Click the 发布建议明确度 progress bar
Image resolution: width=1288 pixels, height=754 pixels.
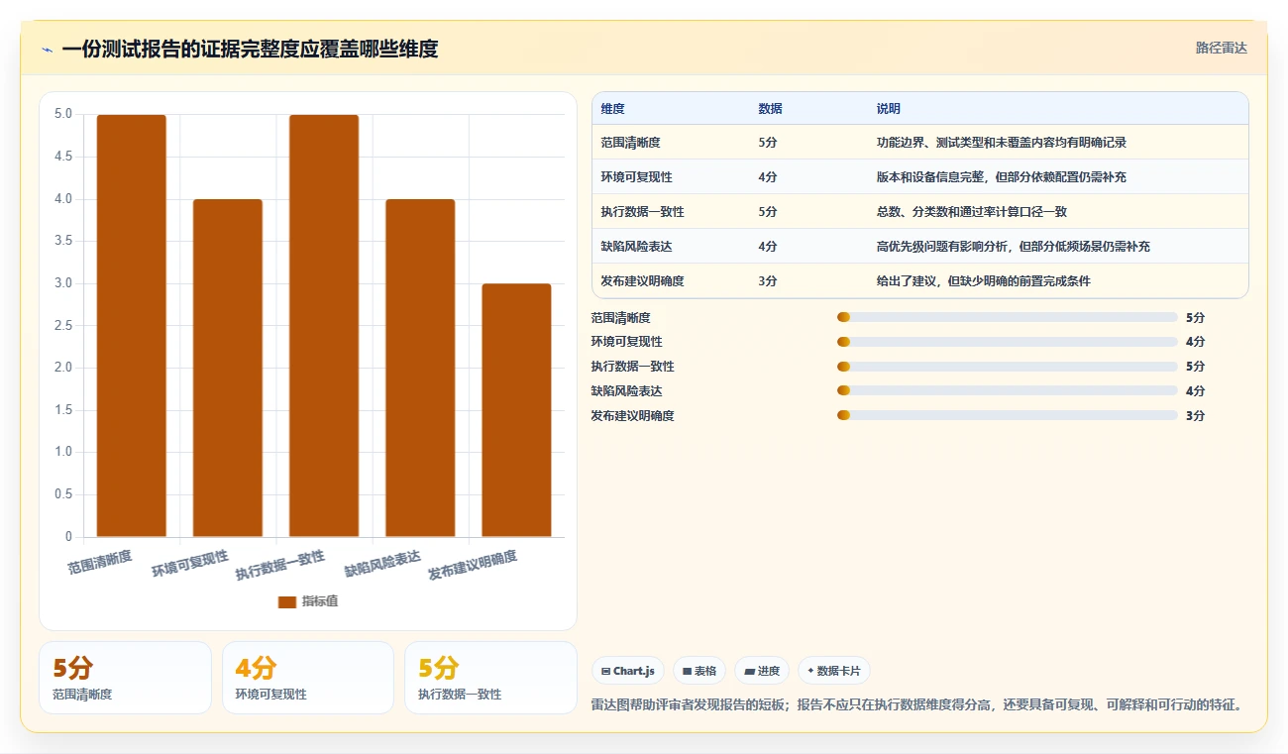point(1007,416)
